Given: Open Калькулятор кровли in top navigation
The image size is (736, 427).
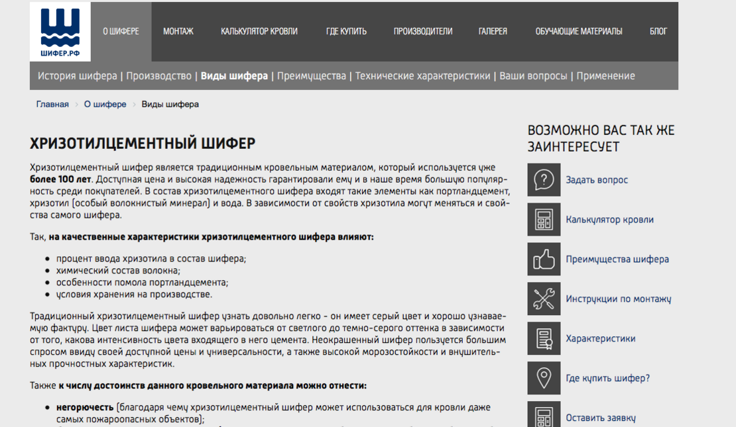Looking at the screenshot, I should pyautogui.click(x=259, y=31).
